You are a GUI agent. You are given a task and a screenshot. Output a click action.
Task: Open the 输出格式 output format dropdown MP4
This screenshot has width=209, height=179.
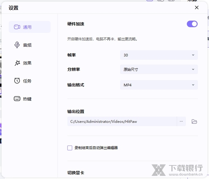[159, 85]
